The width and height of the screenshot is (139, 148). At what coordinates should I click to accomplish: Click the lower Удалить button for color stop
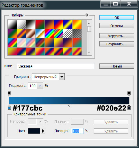pyautogui.click(x=111, y=131)
